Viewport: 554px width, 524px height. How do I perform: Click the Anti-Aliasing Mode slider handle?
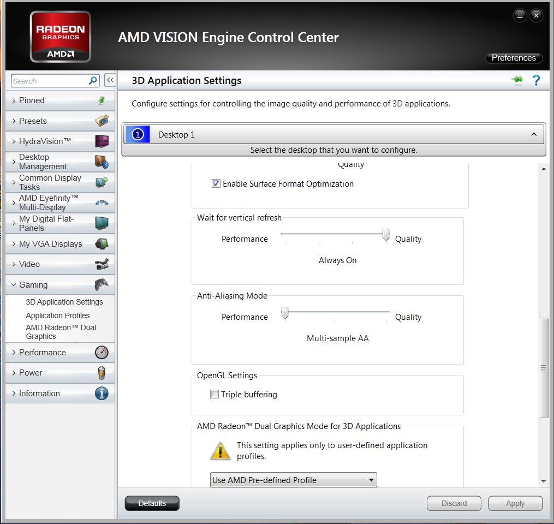pyautogui.click(x=285, y=313)
